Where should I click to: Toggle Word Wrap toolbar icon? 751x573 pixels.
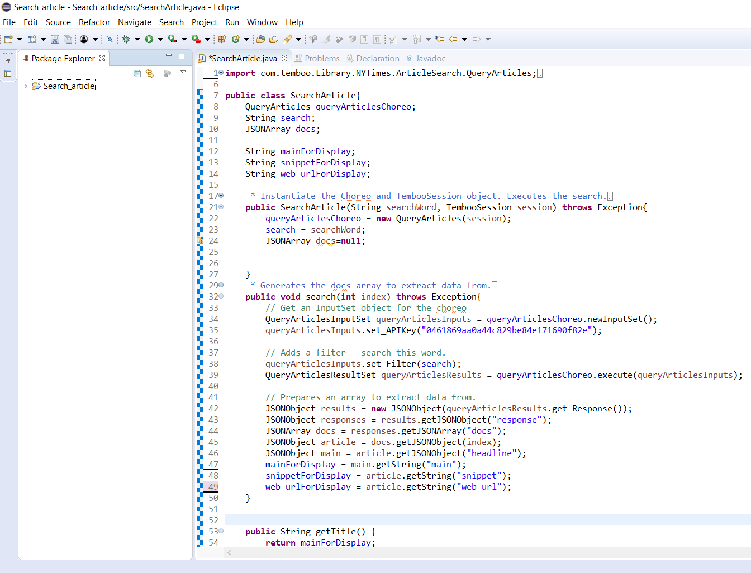tap(351, 39)
